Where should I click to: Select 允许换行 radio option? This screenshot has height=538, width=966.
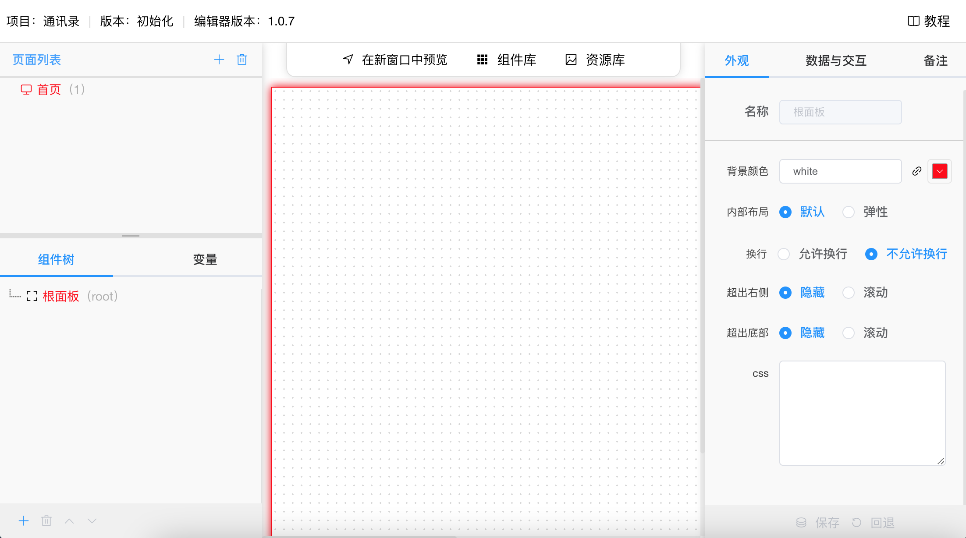coord(784,254)
